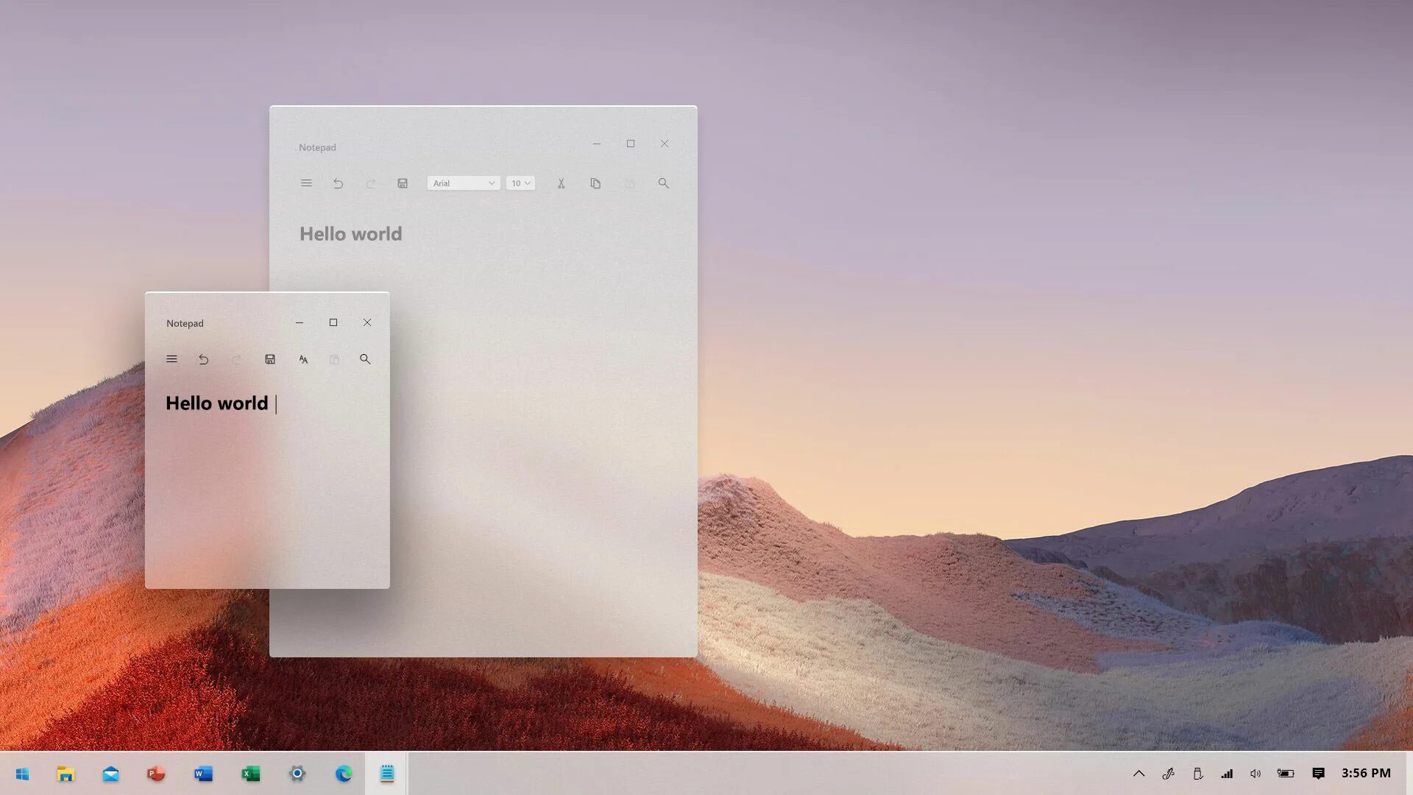Click the cut scissors icon in the large Notepad
Screen dimensions: 1413x795
[561, 183]
